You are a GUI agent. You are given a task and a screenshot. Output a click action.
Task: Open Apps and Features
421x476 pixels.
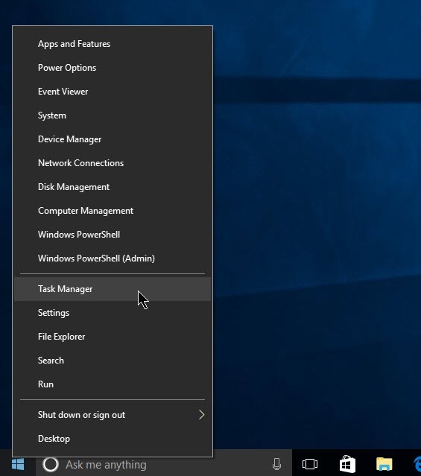(x=113, y=44)
